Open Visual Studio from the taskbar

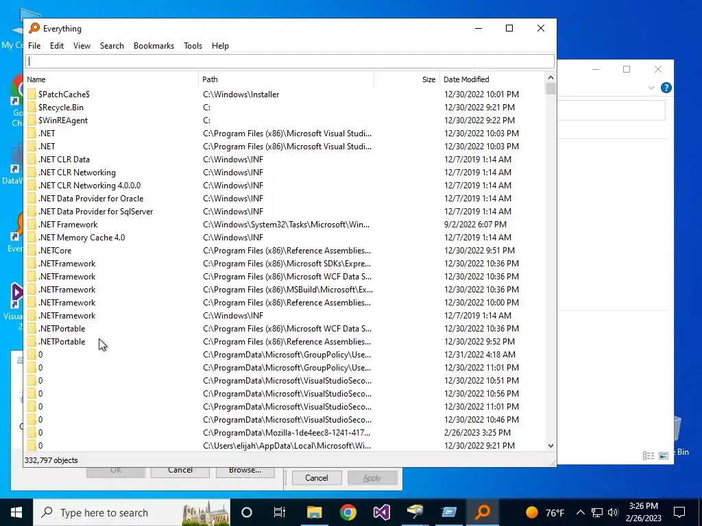click(381, 512)
